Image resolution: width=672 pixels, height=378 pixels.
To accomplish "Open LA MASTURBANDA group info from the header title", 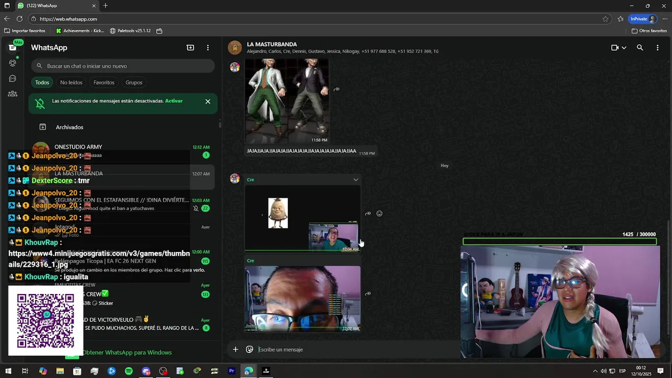I will click(272, 45).
